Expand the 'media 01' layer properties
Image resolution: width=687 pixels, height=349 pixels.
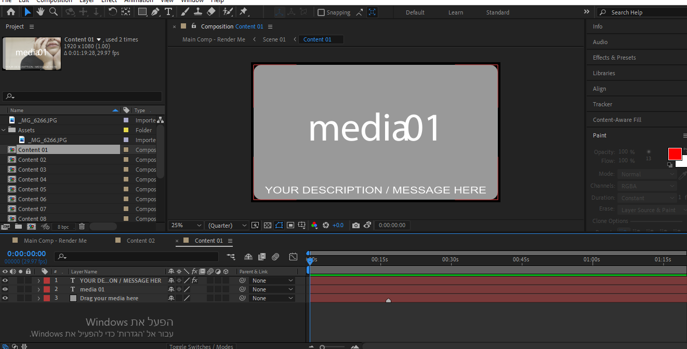pos(38,289)
